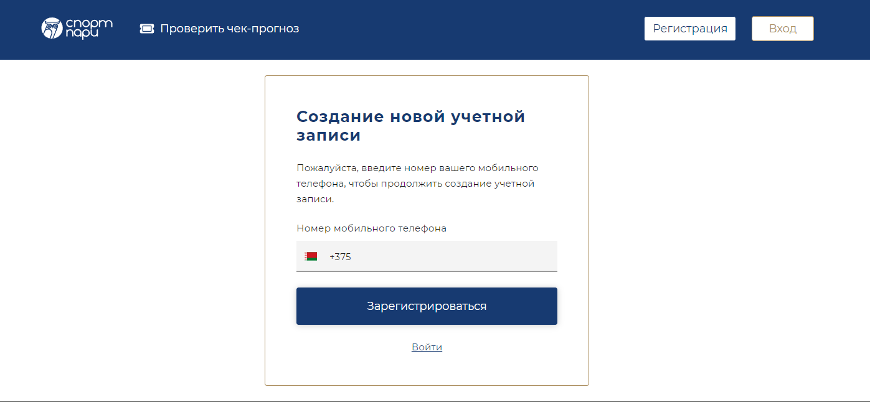This screenshot has height=402, width=870.
Task: Click the Номер мобильного телефона label
Action: [x=372, y=228]
